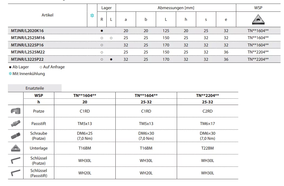Select article MTJNR/L3225P22
Image resolution: width=284 pixels, height=186 pixels.
tap(27, 59)
